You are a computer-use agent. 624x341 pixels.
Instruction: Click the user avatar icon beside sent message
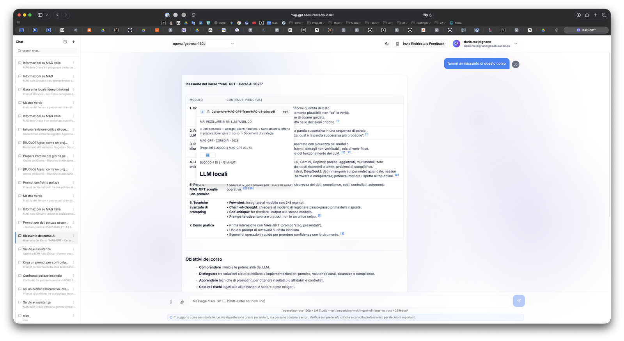coord(516,64)
